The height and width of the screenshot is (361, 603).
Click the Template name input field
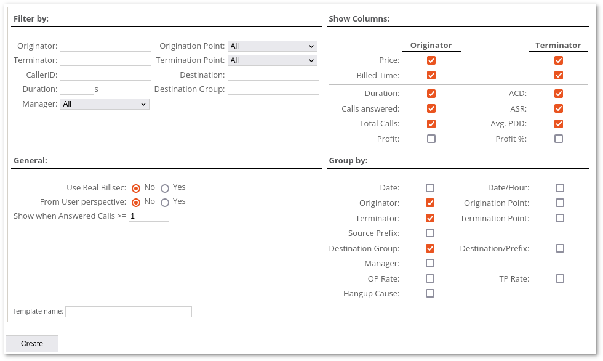pyautogui.click(x=128, y=312)
